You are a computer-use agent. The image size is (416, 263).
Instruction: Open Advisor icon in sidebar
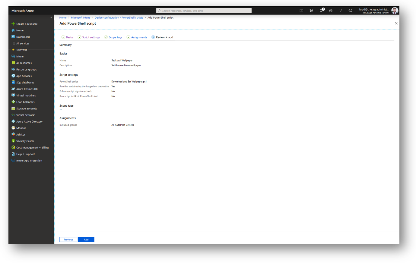[13, 134]
